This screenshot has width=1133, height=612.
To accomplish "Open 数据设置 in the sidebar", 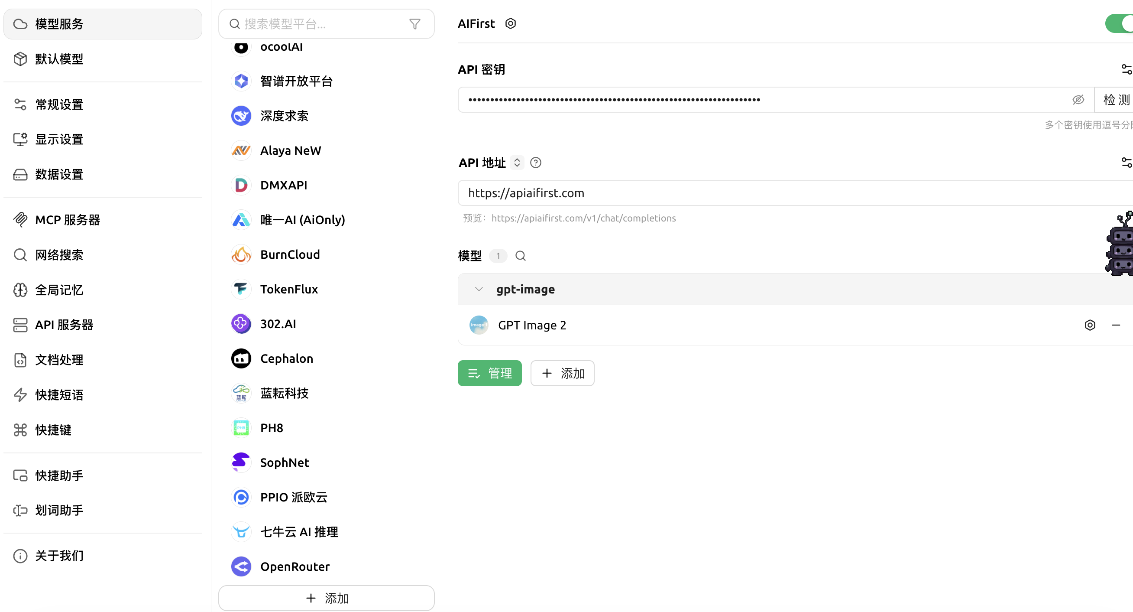I will pyautogui.click(x=103, y=174).
